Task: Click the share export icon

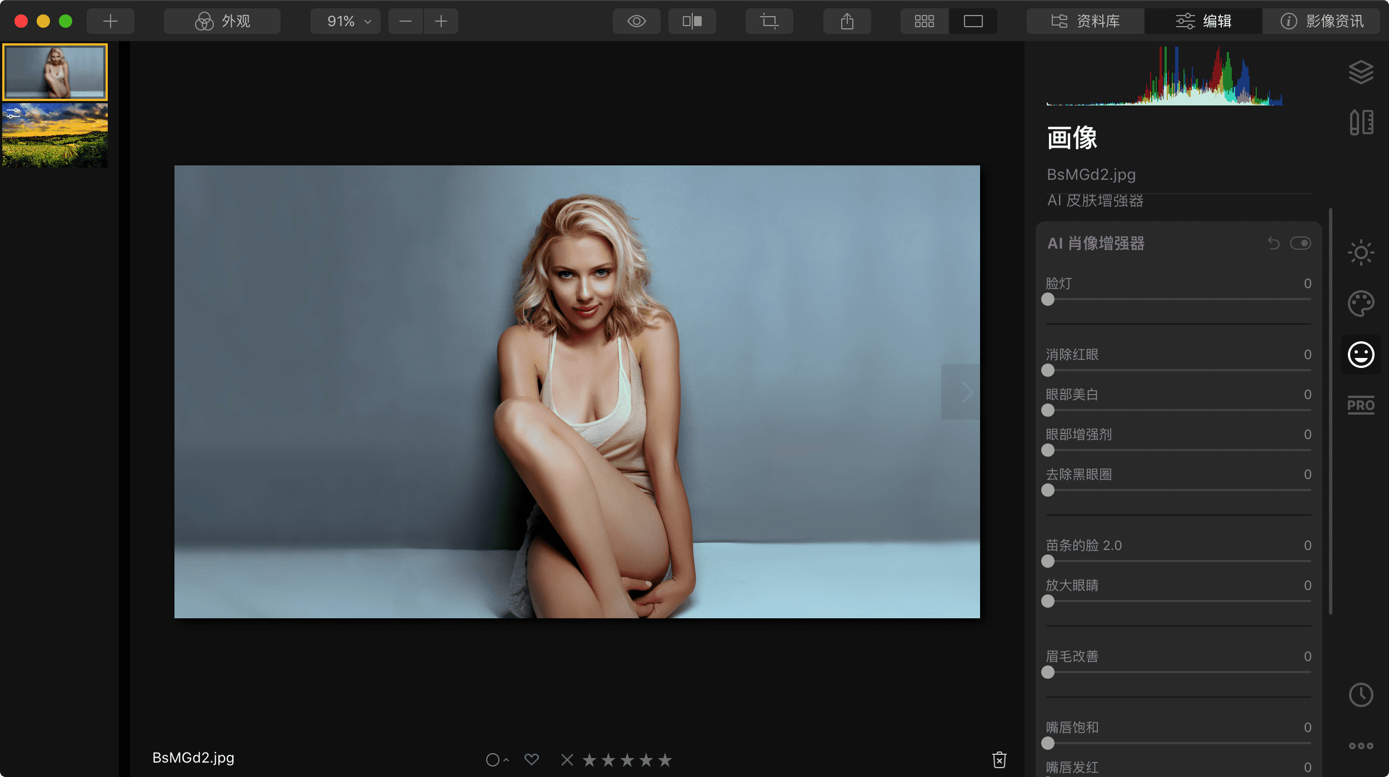Action: pyautogui.click(x=847, y=21)
